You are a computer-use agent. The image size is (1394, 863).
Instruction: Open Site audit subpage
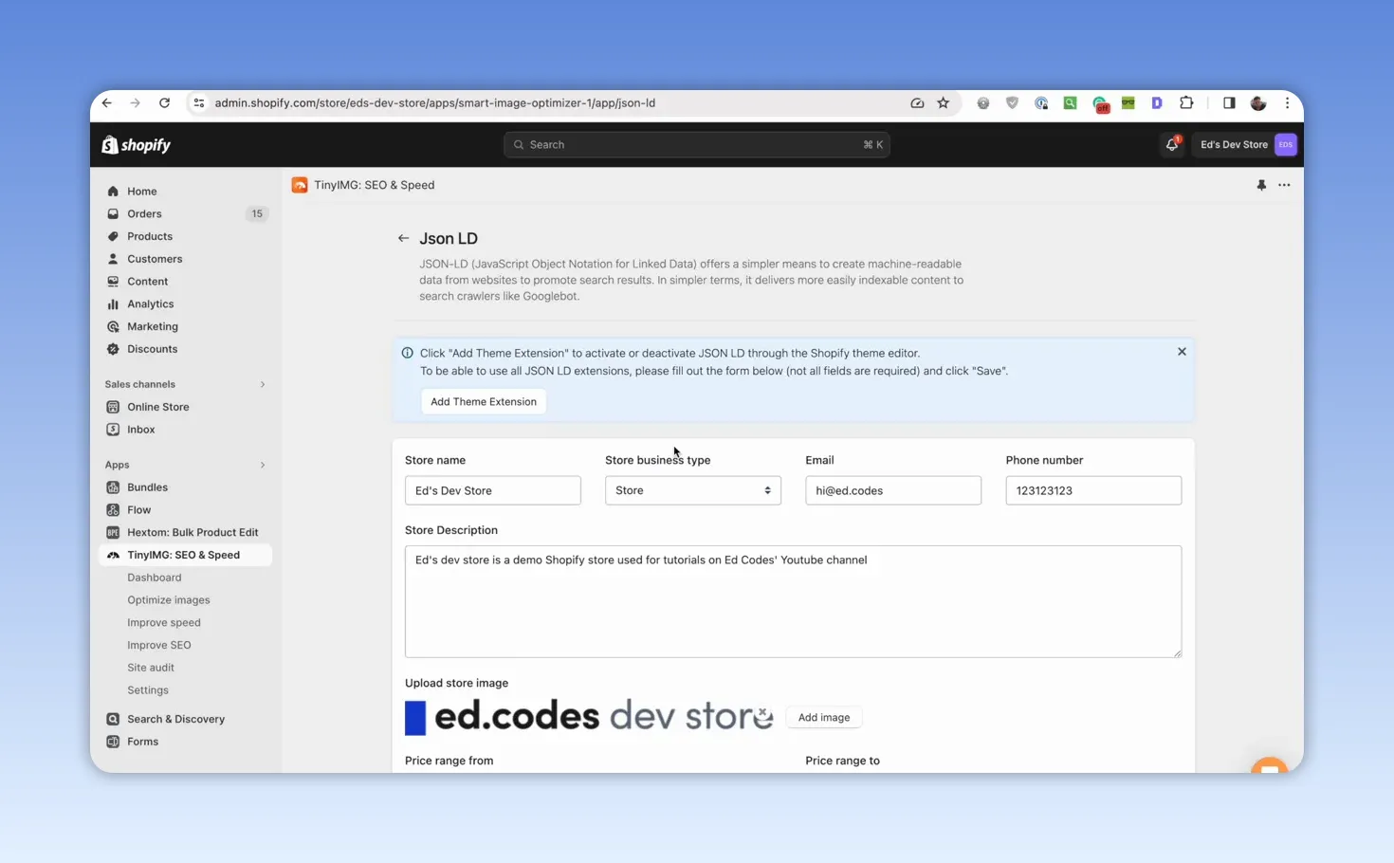(x=151, y=668)
